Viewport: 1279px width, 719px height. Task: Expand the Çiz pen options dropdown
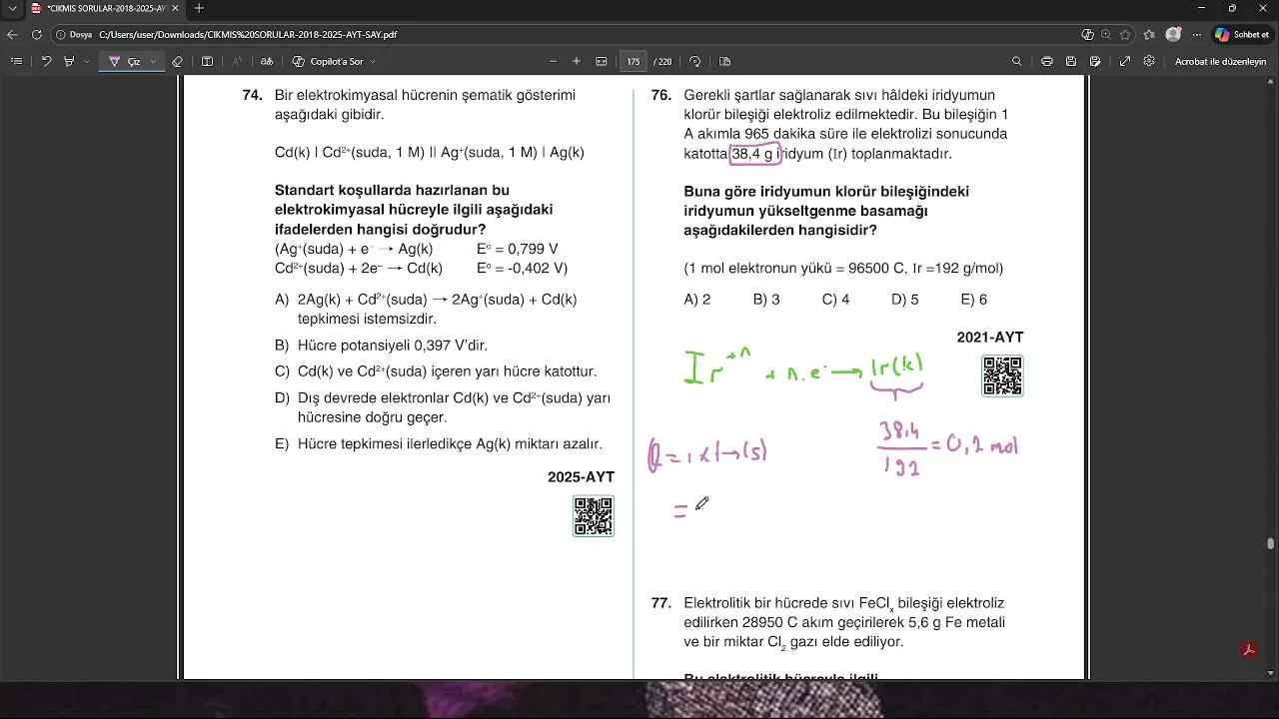coord(153,61)
